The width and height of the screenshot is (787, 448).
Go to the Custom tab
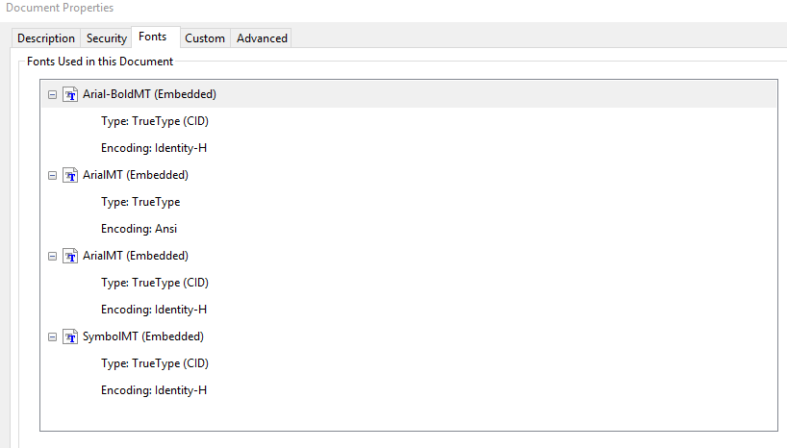tap(205, 38)
